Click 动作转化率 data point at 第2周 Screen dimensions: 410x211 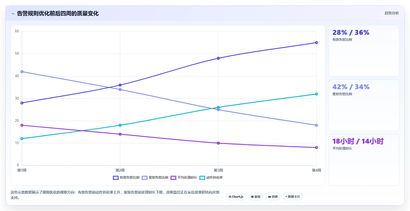pos(120,125)
